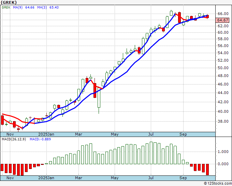Click the 48.00 price axis label
The image size is (232, 186).
click(x=223, y=76)
